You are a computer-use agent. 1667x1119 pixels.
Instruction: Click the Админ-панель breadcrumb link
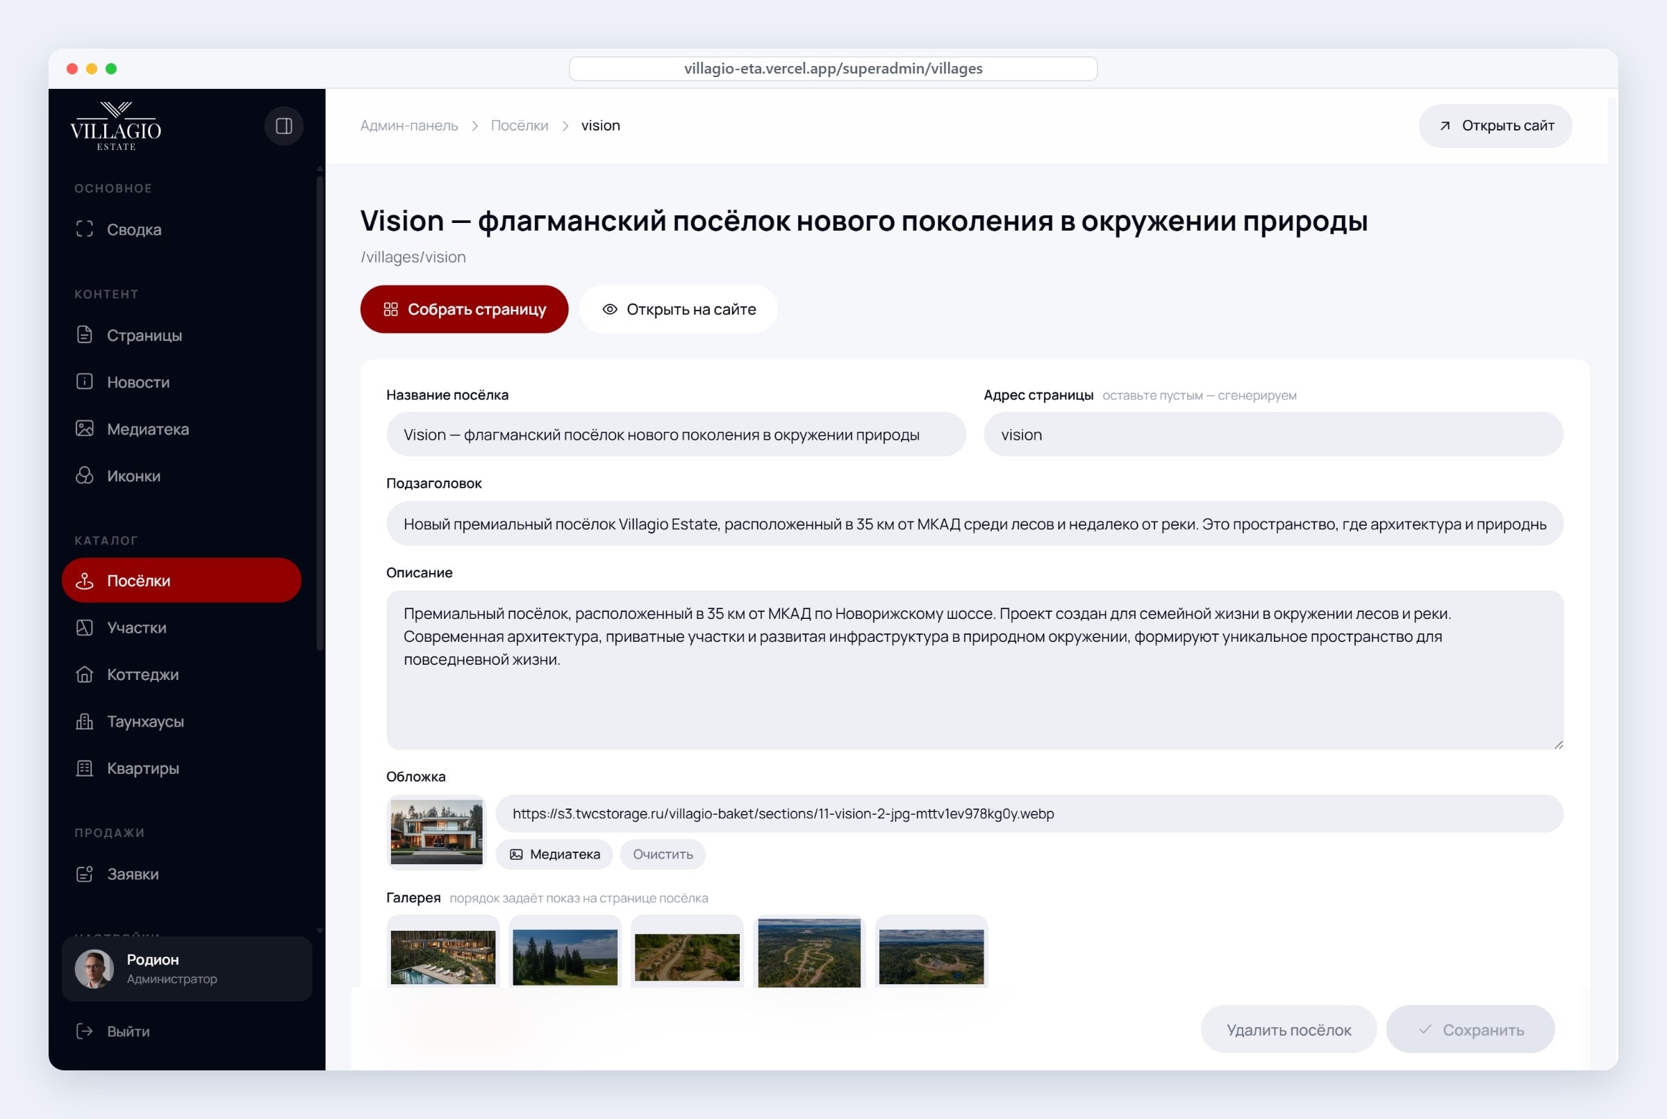409,126
